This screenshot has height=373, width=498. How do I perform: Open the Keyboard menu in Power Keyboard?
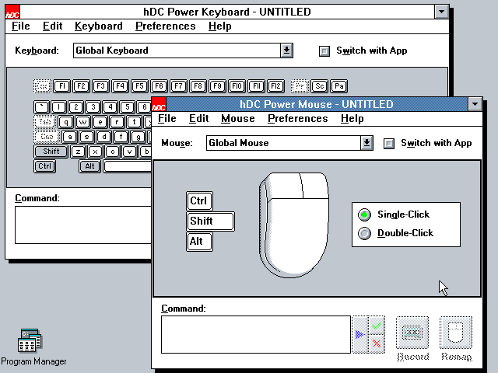(99, 26)
